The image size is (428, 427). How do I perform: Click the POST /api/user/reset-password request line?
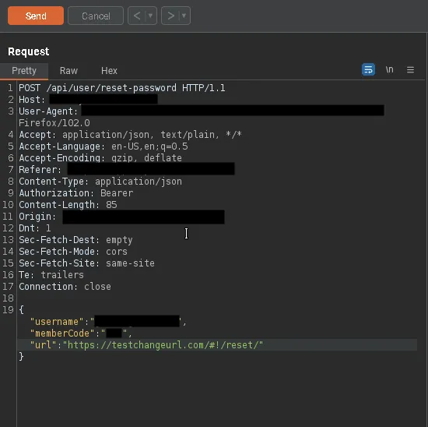(x=122, y=88)
